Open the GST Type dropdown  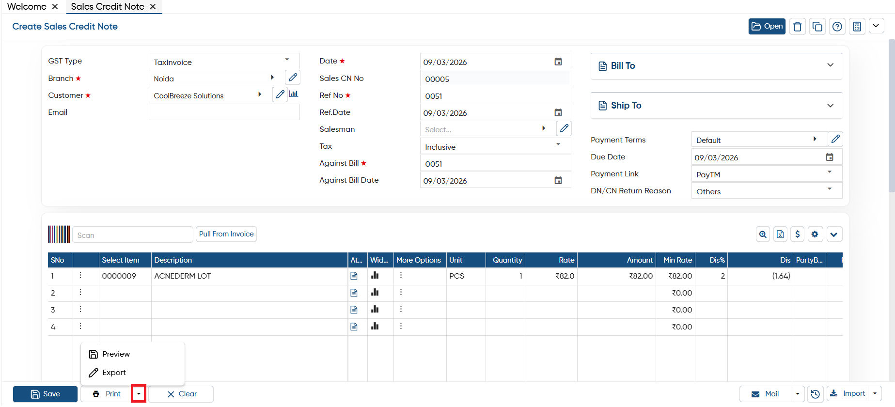[x=224, y=62]
